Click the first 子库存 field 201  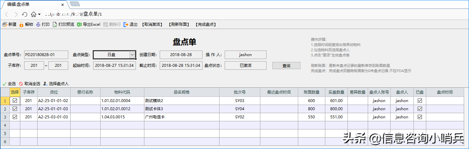click(x=34, y=66)
